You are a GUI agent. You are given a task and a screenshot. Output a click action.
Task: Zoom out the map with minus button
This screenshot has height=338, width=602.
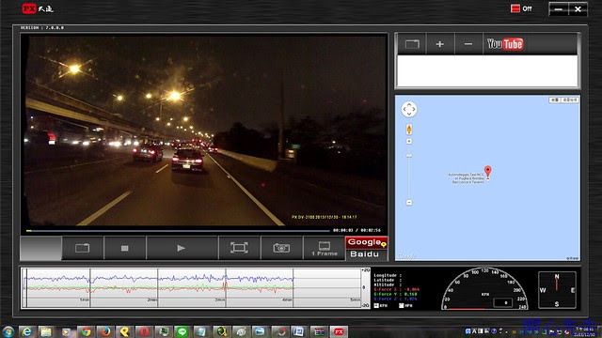pos(409,203)
